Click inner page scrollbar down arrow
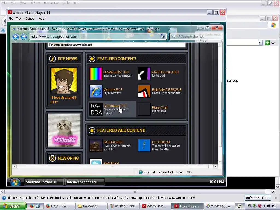This screenshot has width=280, height=210. tap(220, 162)
